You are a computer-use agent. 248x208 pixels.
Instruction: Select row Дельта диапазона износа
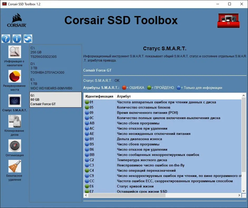pos(163,139)
